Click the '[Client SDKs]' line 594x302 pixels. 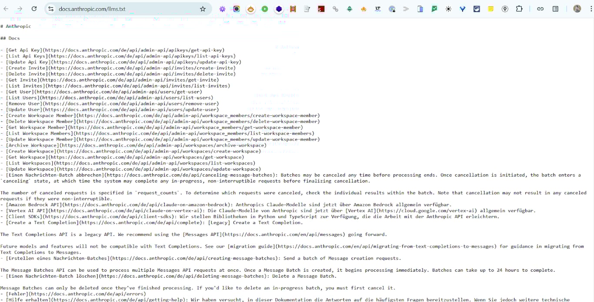(250, 217)
